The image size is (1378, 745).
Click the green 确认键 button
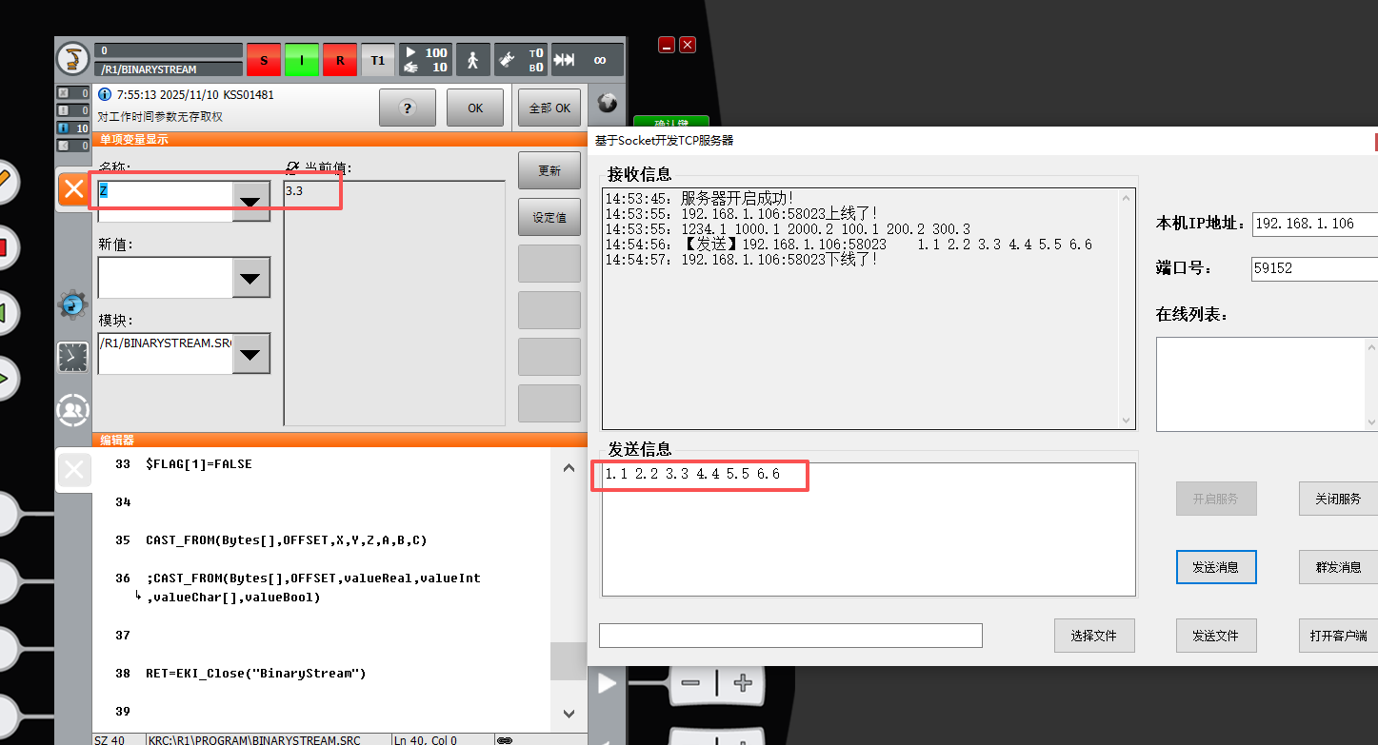(671, 121)
